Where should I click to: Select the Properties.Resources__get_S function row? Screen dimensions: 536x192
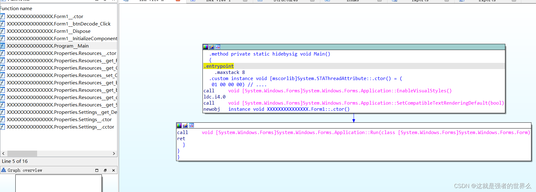[x=59, y=105]
